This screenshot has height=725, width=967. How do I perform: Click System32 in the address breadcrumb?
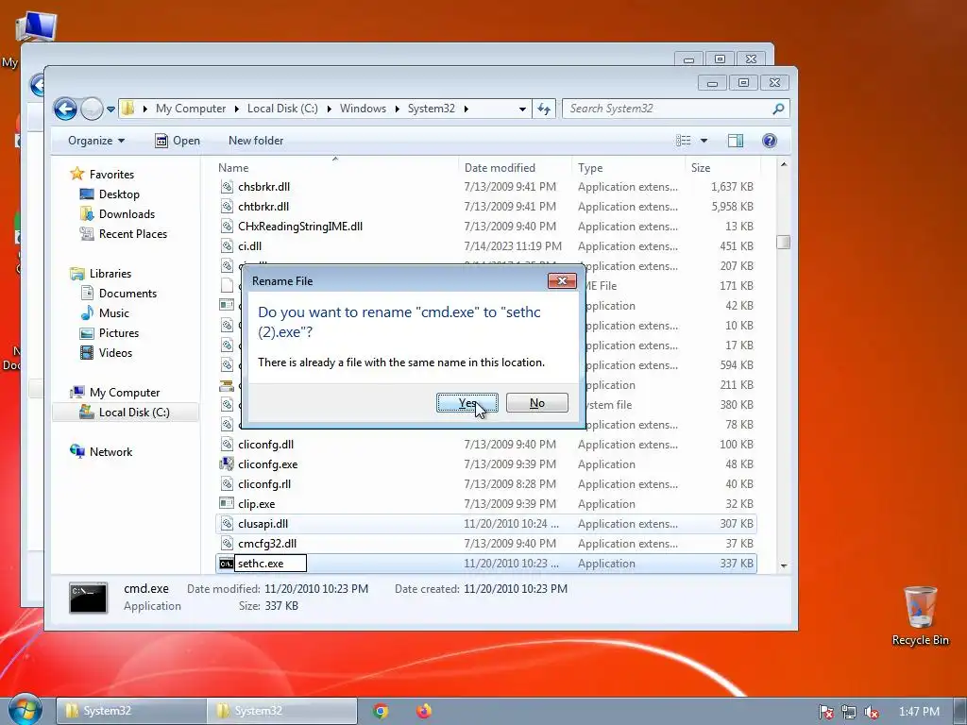431,109
